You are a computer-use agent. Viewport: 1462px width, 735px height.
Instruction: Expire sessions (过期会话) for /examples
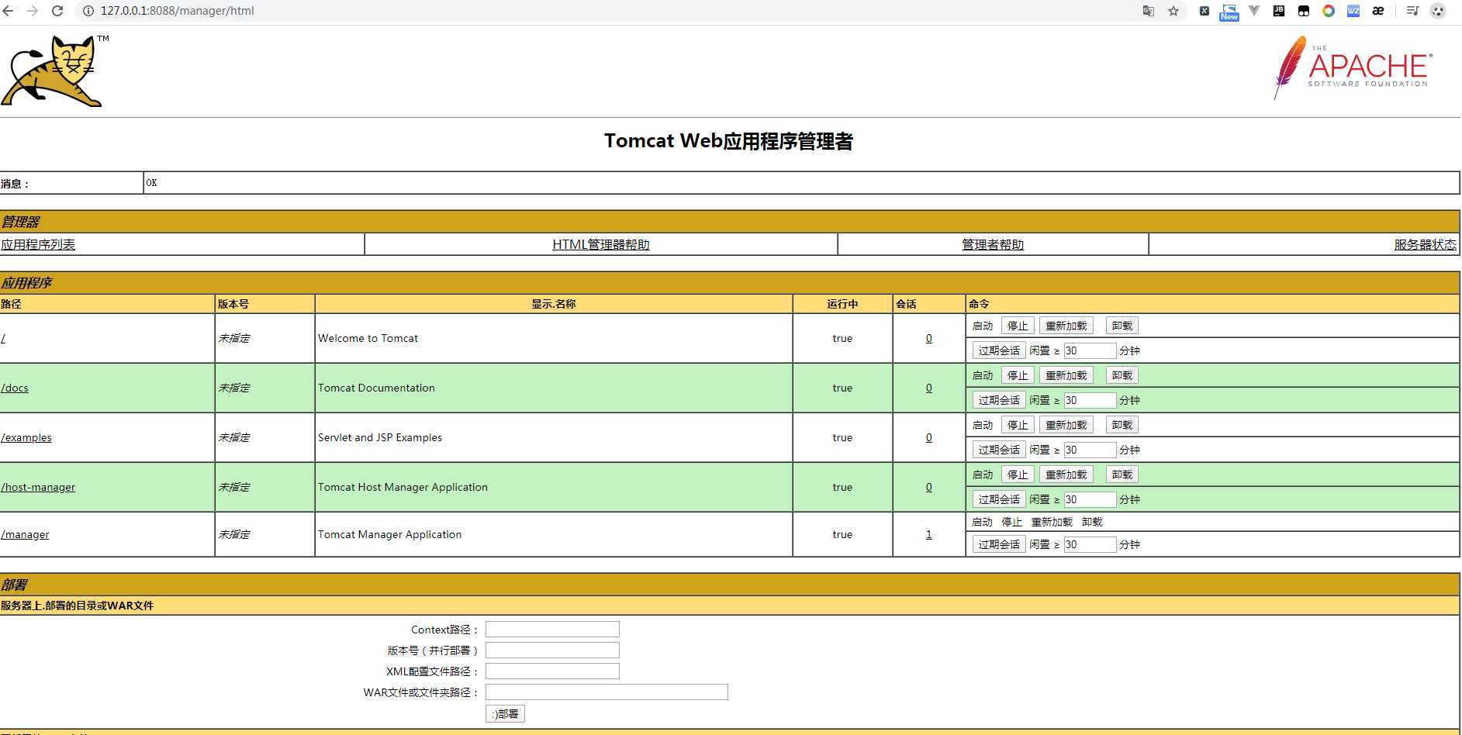999,450
